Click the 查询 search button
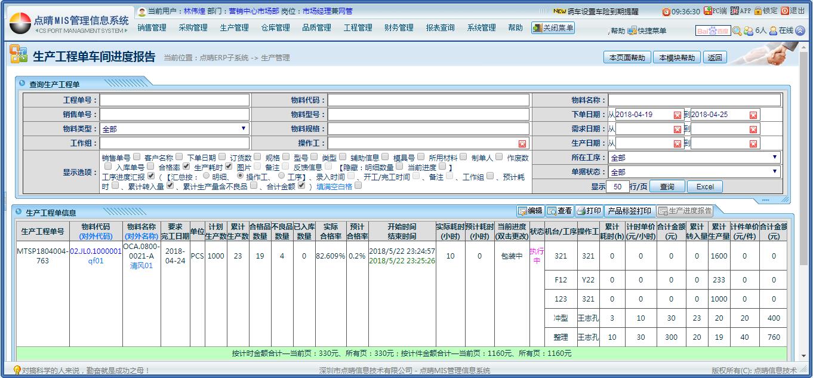Viewport: 813px width, 378px height. pos(667,187)
